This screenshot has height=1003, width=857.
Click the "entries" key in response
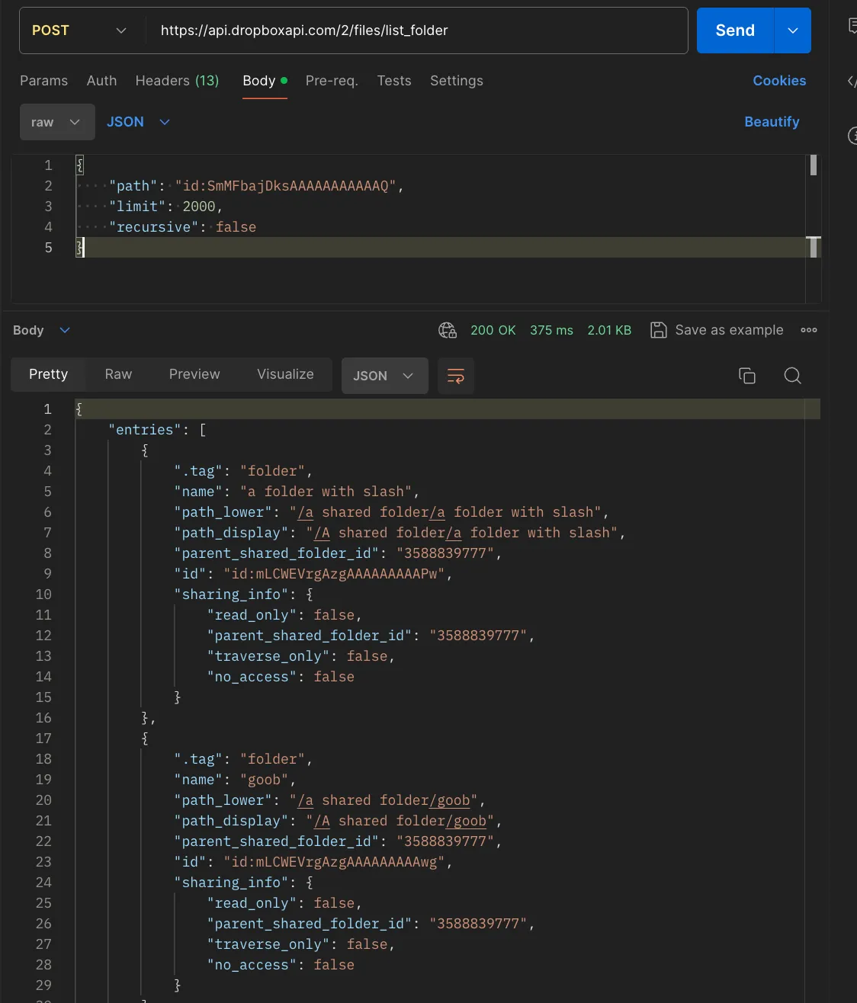pyautogui.click(x=145, y=430)
